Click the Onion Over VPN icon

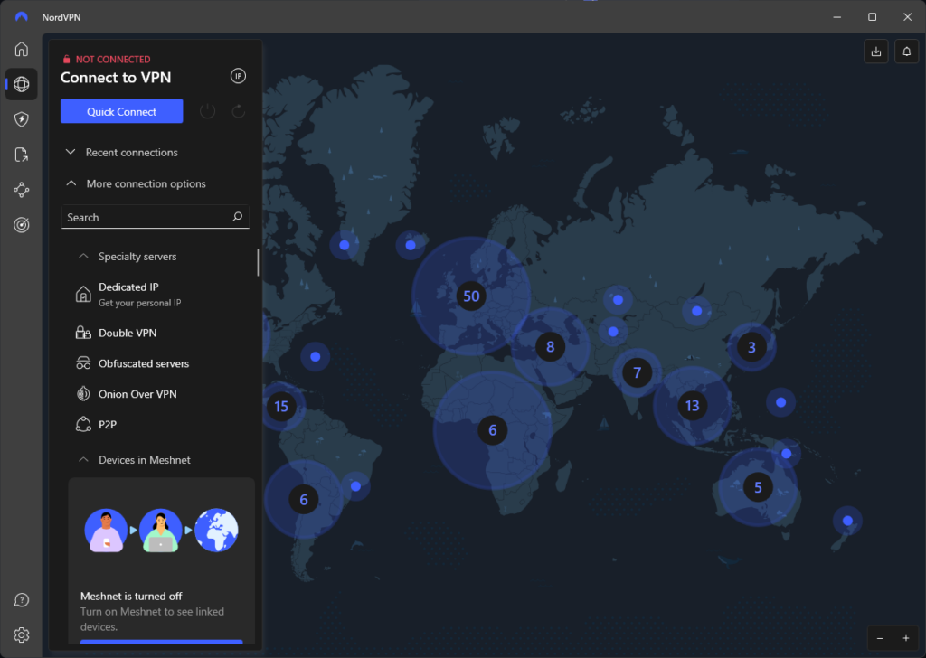tap(83, 393)
